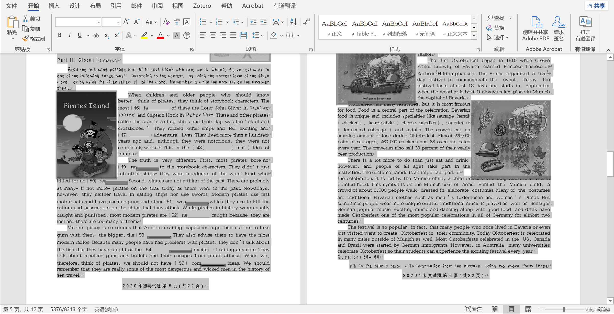614x314 pixels.
Task: Switch to the Acrobat tab
Action: point(252,6)
